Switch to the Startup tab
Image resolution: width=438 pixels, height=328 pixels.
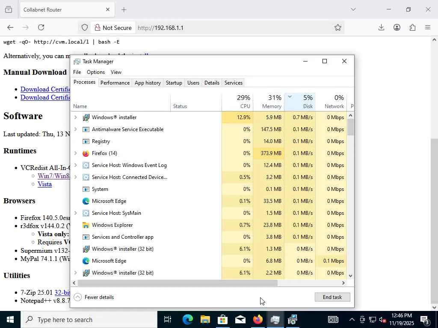[x=174, y=83]
